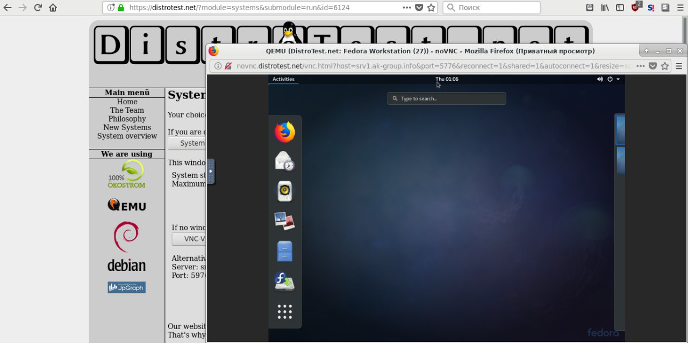Save to Pocket in noVNC window
Screen dimensions: 688x343
[x=653, y=66]
